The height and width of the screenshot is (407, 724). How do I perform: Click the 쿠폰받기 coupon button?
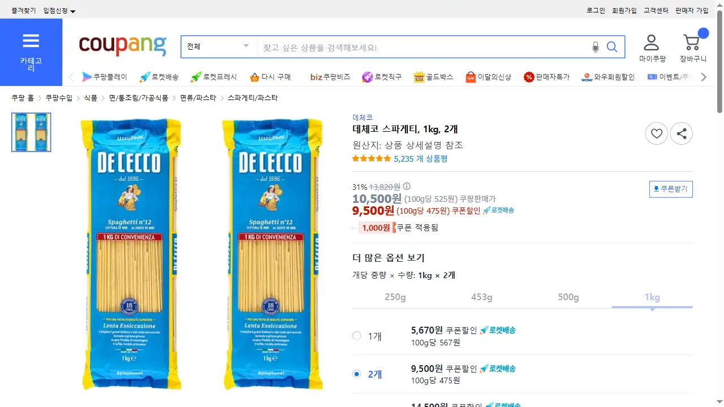tap(671, 189)
